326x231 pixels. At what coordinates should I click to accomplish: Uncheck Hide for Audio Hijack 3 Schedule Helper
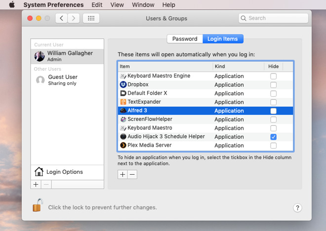pos(274,137)
